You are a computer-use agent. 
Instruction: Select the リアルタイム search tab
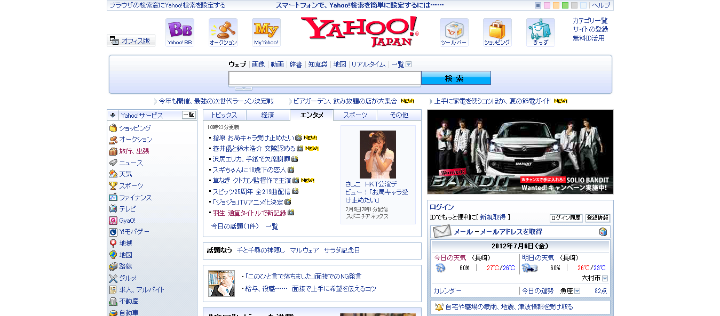(x=368, y=64)
